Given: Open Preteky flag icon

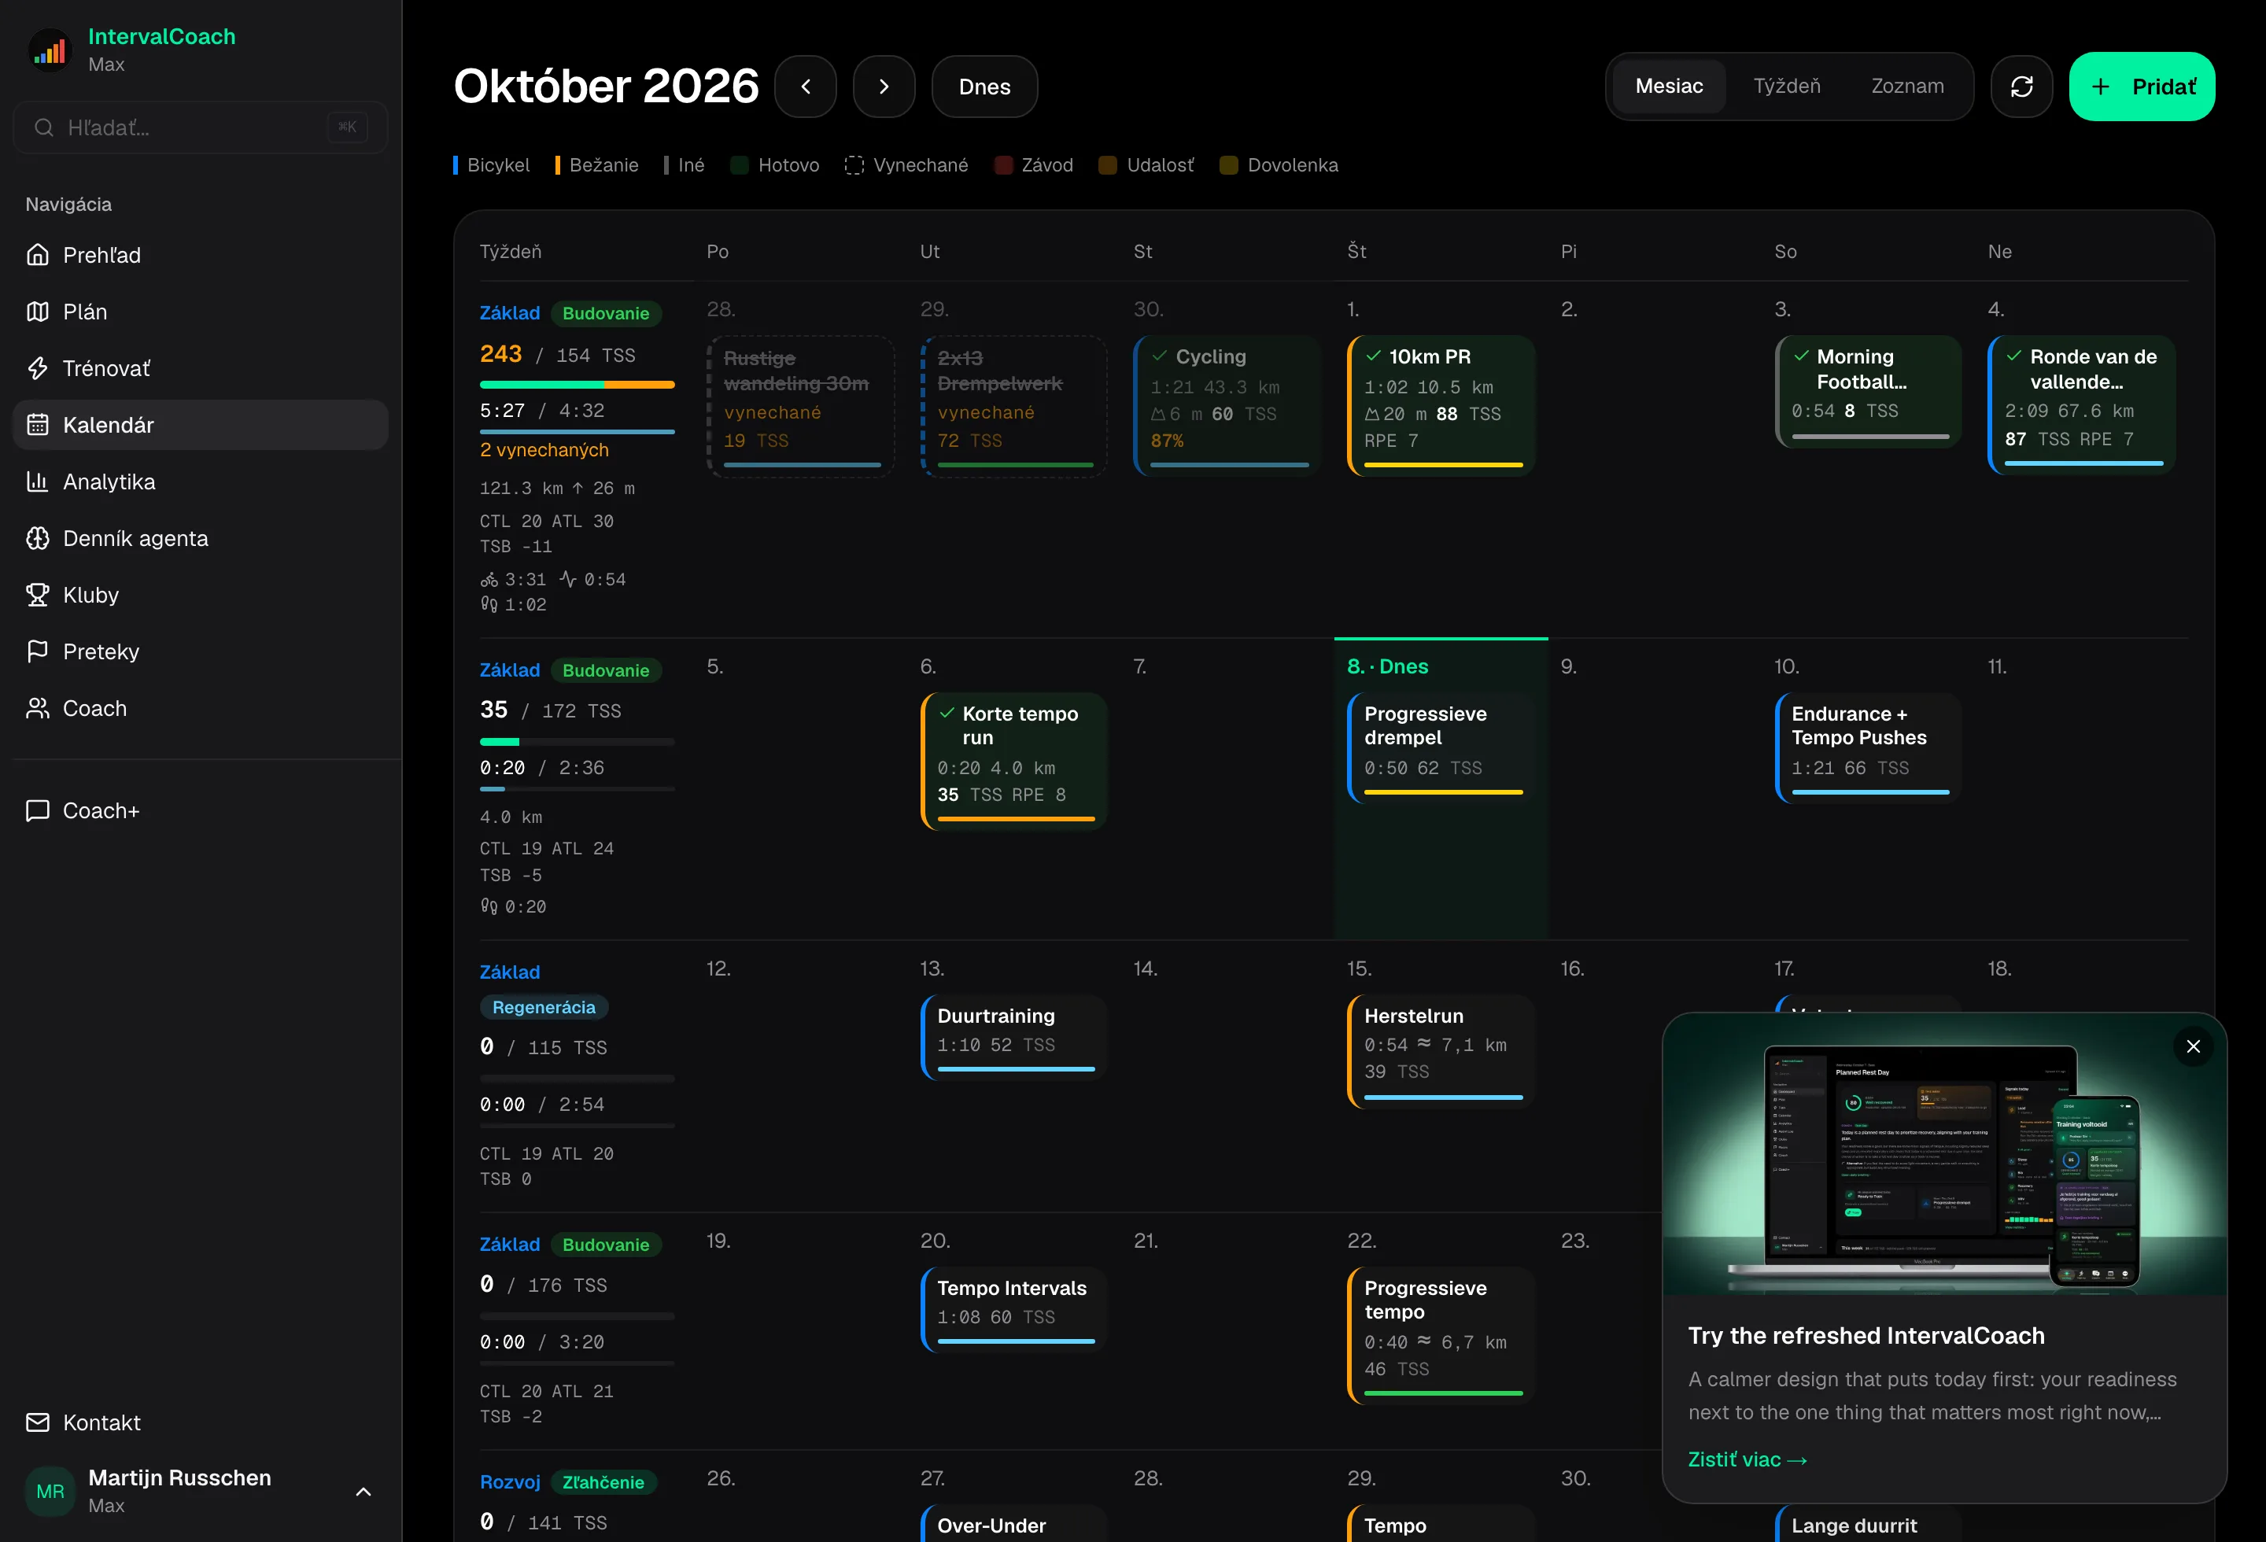Looking at the screenshot, I should click(x=37, y=651).
